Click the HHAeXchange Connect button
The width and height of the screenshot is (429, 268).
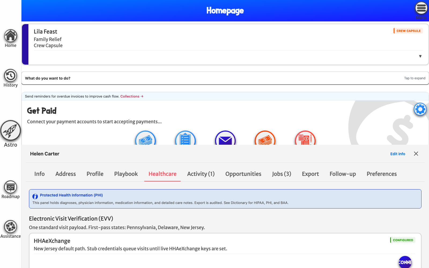click(405, 262)
